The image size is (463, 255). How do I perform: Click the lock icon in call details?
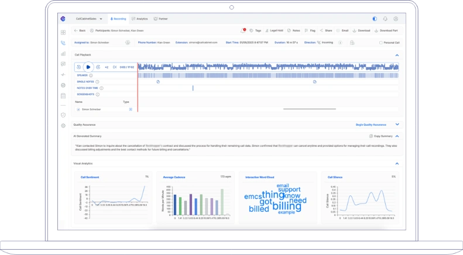[352, 43]
